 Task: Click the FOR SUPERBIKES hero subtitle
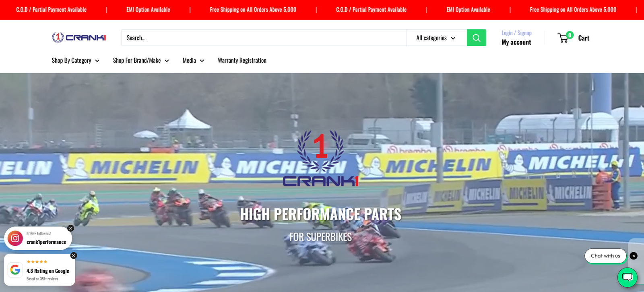(x=321, y=237)
